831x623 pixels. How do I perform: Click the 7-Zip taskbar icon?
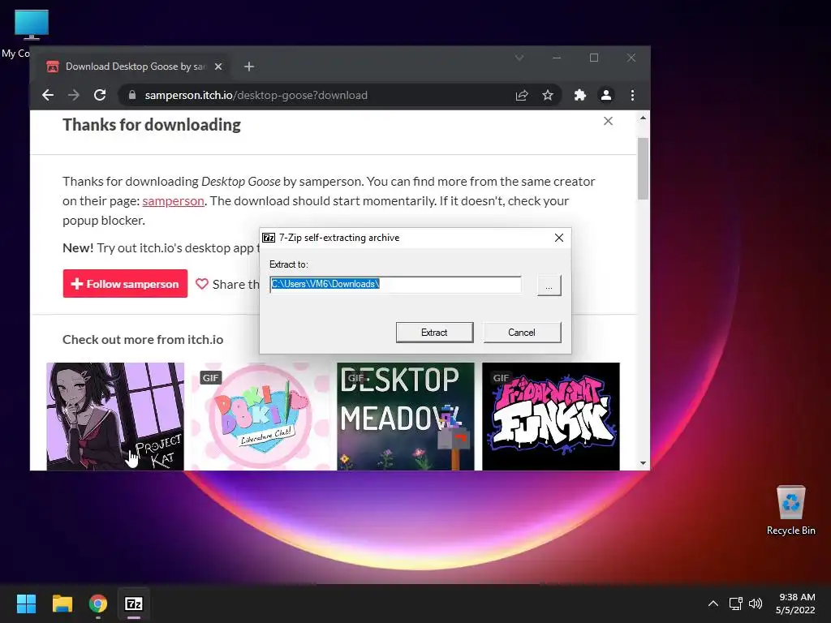coord(134,604)
